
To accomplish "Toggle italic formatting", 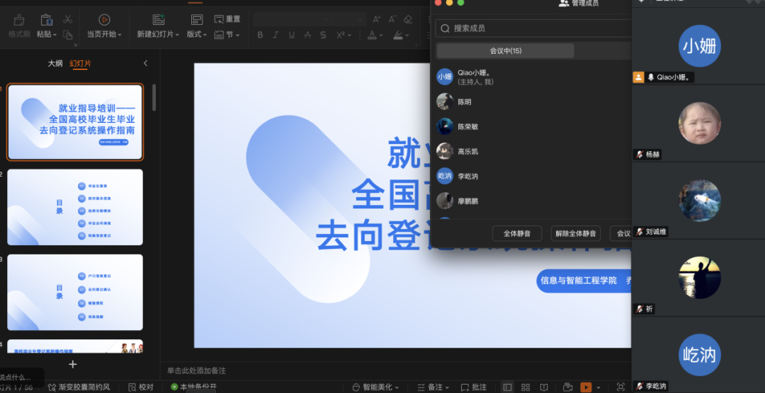I will (x=276, y=35).
